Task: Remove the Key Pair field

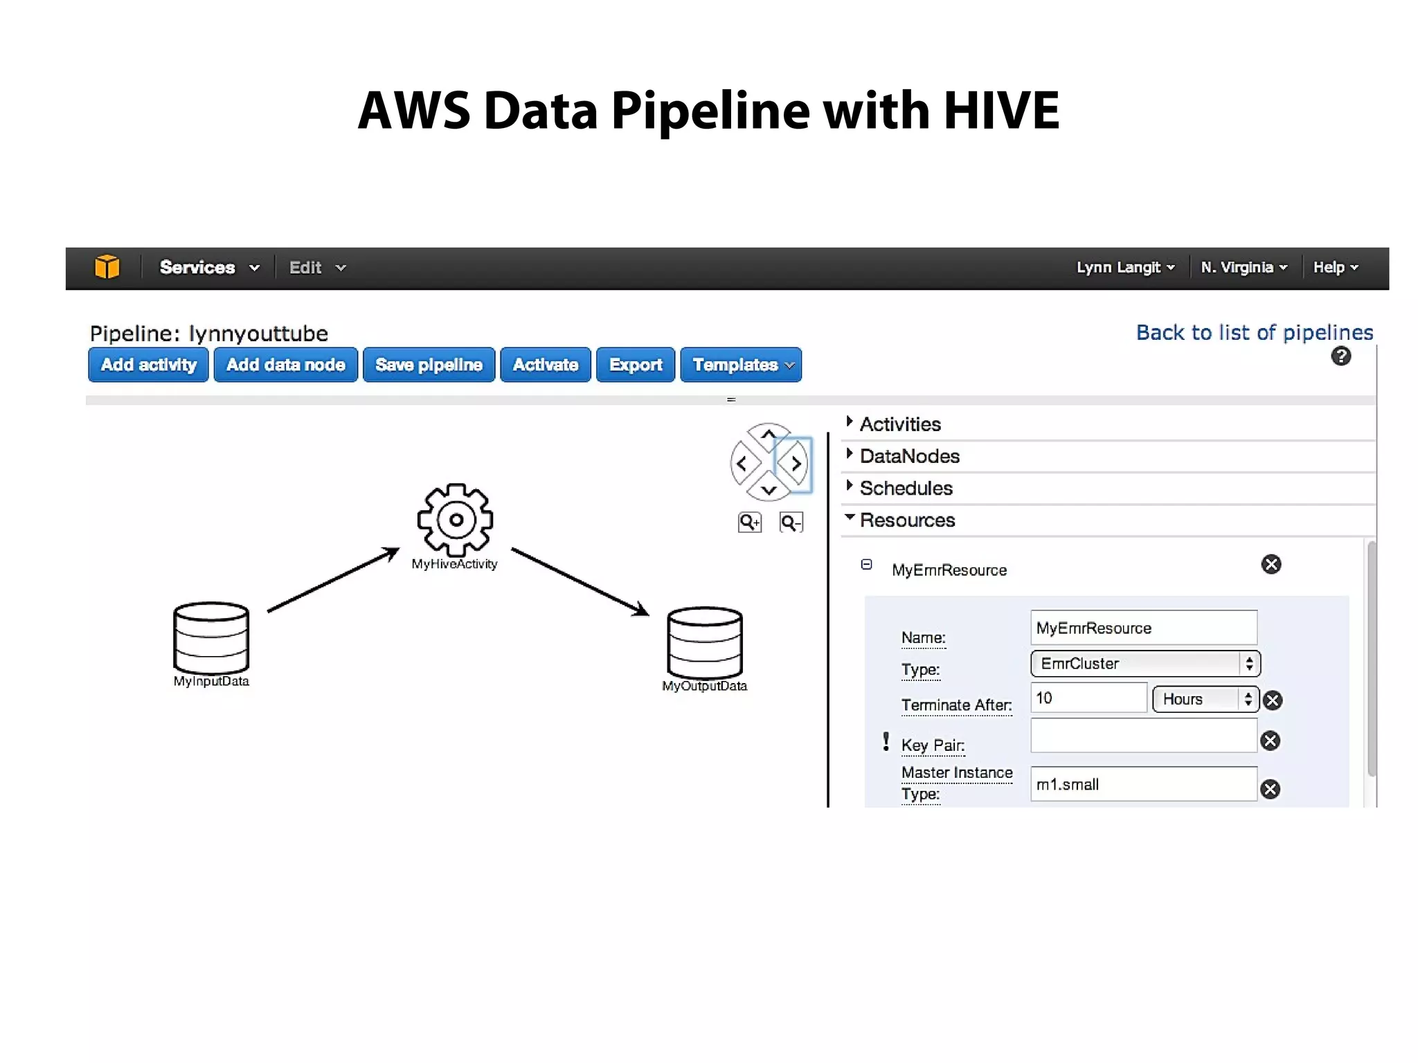Action: click(x=1271, y=741)
